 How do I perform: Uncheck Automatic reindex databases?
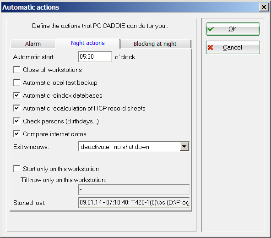tap(17, 95)
